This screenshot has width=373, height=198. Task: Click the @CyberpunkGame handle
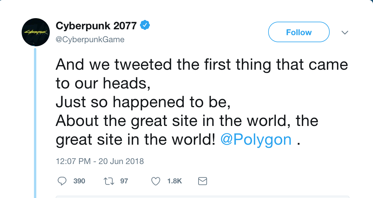click(90, 40)
